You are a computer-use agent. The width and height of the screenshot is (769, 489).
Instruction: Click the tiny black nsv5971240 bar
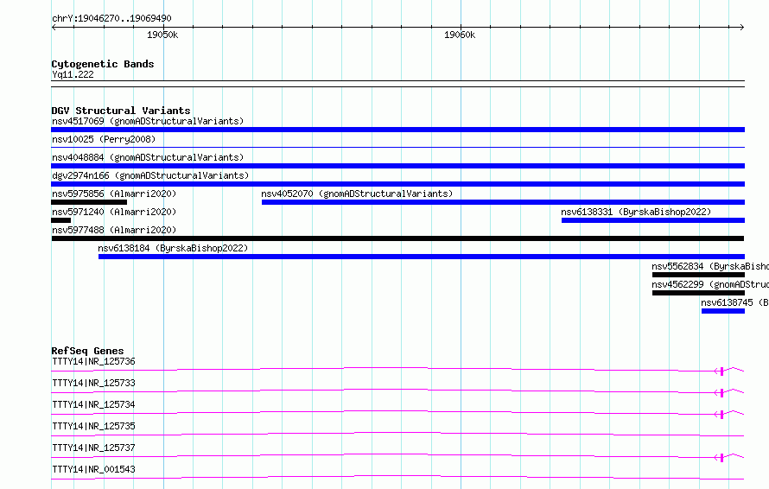[60, 220]
